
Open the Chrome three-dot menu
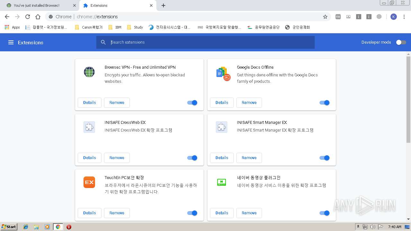click(404, 17)
